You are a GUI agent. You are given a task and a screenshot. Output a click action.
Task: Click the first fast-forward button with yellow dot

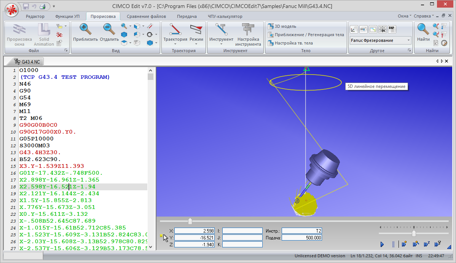[x=404, y=244]
